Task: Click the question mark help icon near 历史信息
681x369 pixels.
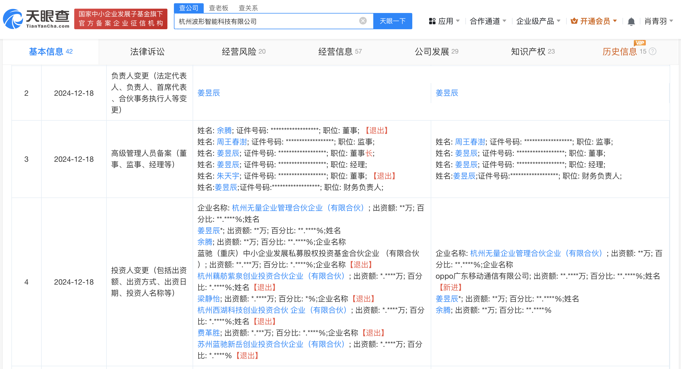Action: point(653,51)
